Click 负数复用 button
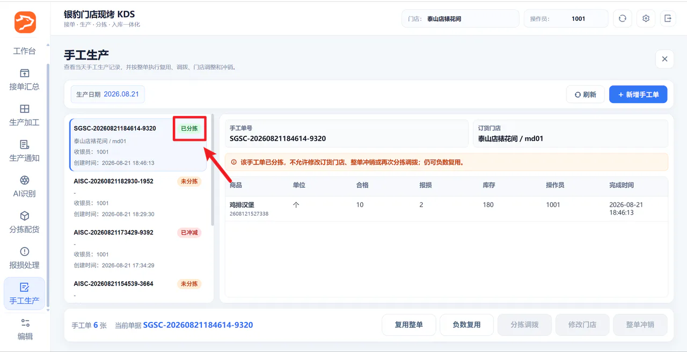The height and width of the screenshot is (352, 687). (x=467, y=325)
